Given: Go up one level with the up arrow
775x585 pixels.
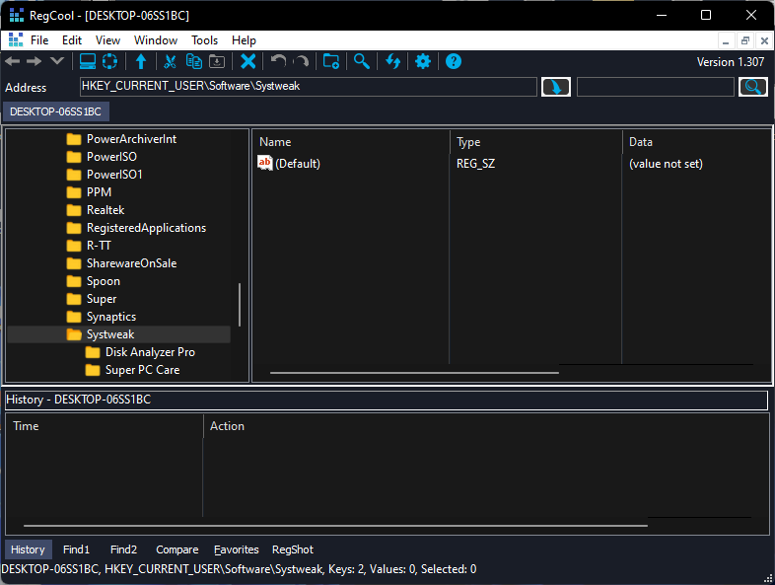Looking at the screenshot, I should click(141, 61).
